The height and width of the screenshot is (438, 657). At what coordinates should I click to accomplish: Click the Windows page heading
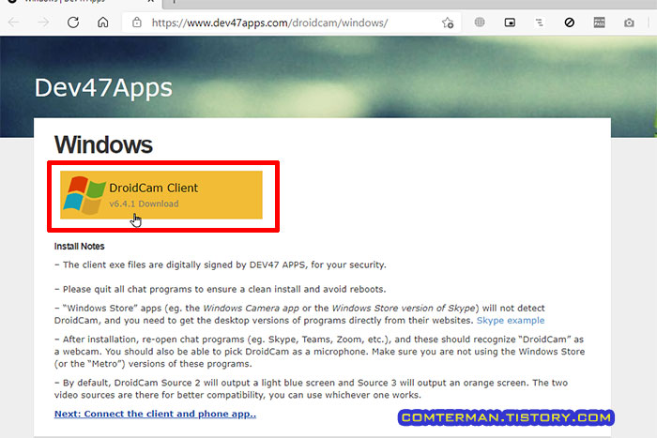coord(103,144)
